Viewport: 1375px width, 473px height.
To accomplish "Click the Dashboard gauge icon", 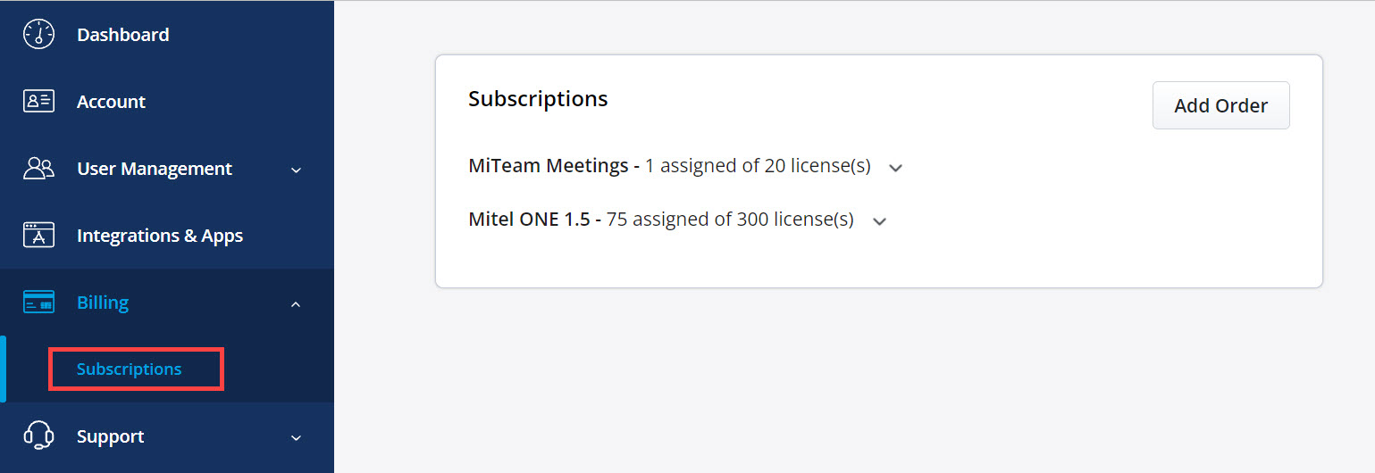I will (38, 34).
